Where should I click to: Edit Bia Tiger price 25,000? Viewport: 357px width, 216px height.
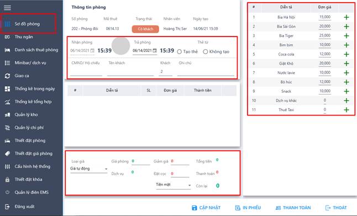click(325, 36)
